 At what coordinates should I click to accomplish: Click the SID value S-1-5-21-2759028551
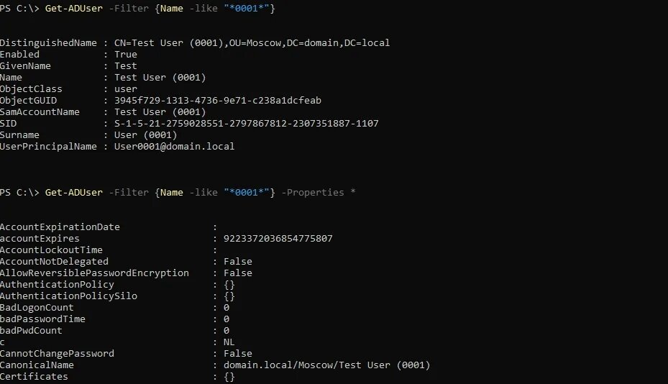pos(246,123)
